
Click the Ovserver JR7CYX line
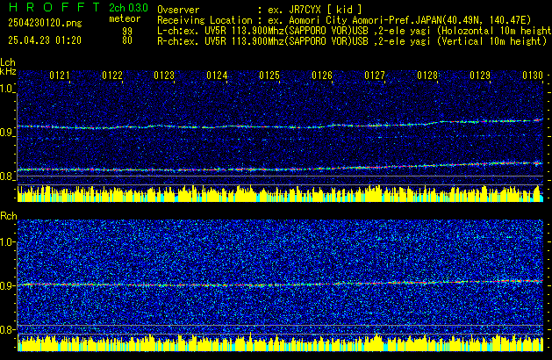point(260,10)
